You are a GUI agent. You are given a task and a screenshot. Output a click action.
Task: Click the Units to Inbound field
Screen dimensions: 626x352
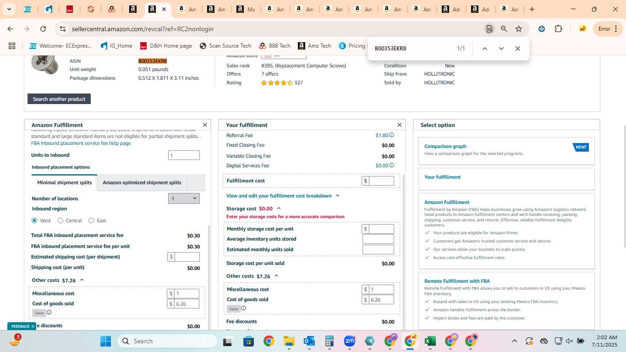[184, 155]
